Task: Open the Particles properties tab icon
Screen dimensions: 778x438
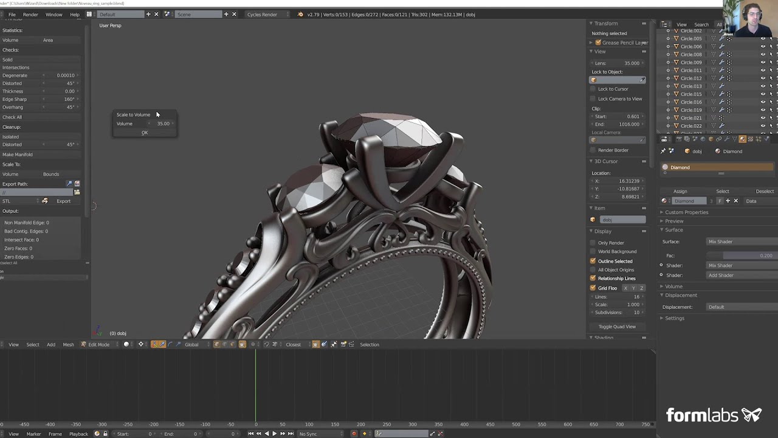Action: (759, 139)
